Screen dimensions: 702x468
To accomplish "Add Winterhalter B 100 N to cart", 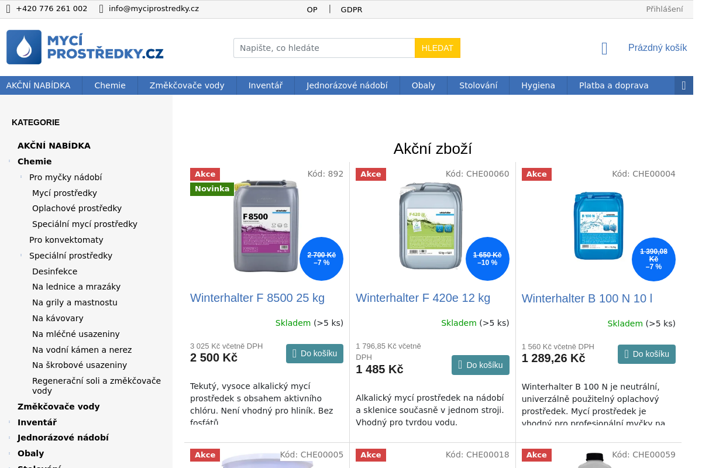I will click(646, 355).
